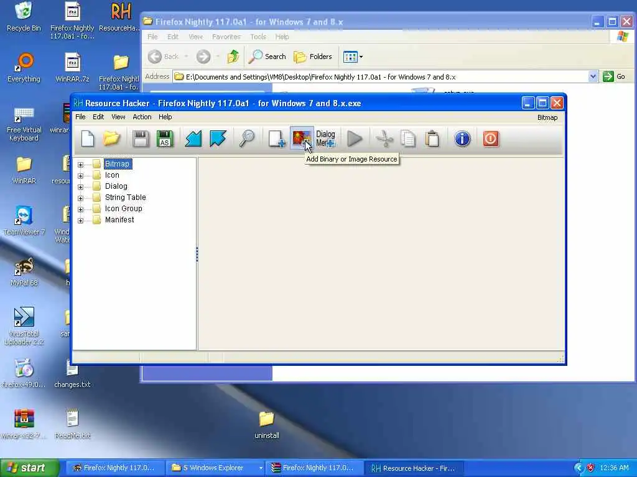Click the New blank script toolbar icon

87,139
